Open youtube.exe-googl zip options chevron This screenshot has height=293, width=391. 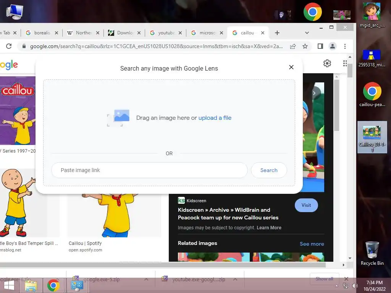(x=235, y=279)
